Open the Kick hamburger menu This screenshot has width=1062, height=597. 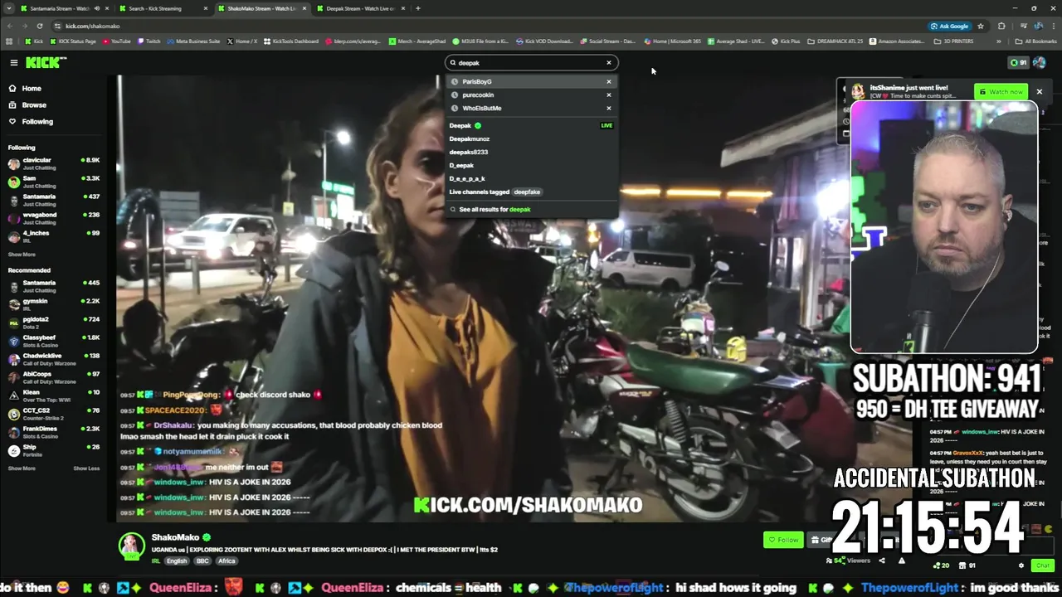click(13, 62)
